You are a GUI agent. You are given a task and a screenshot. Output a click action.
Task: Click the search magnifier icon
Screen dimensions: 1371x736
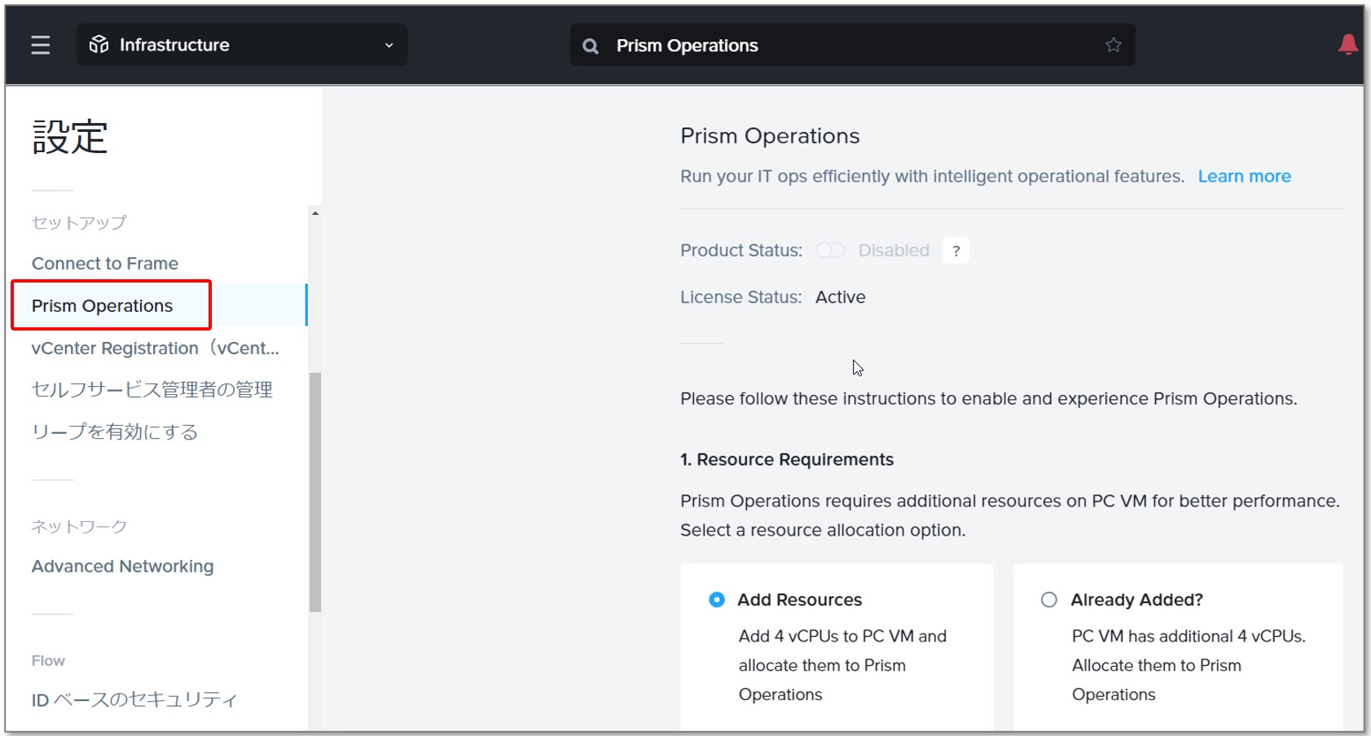(591, 46)
